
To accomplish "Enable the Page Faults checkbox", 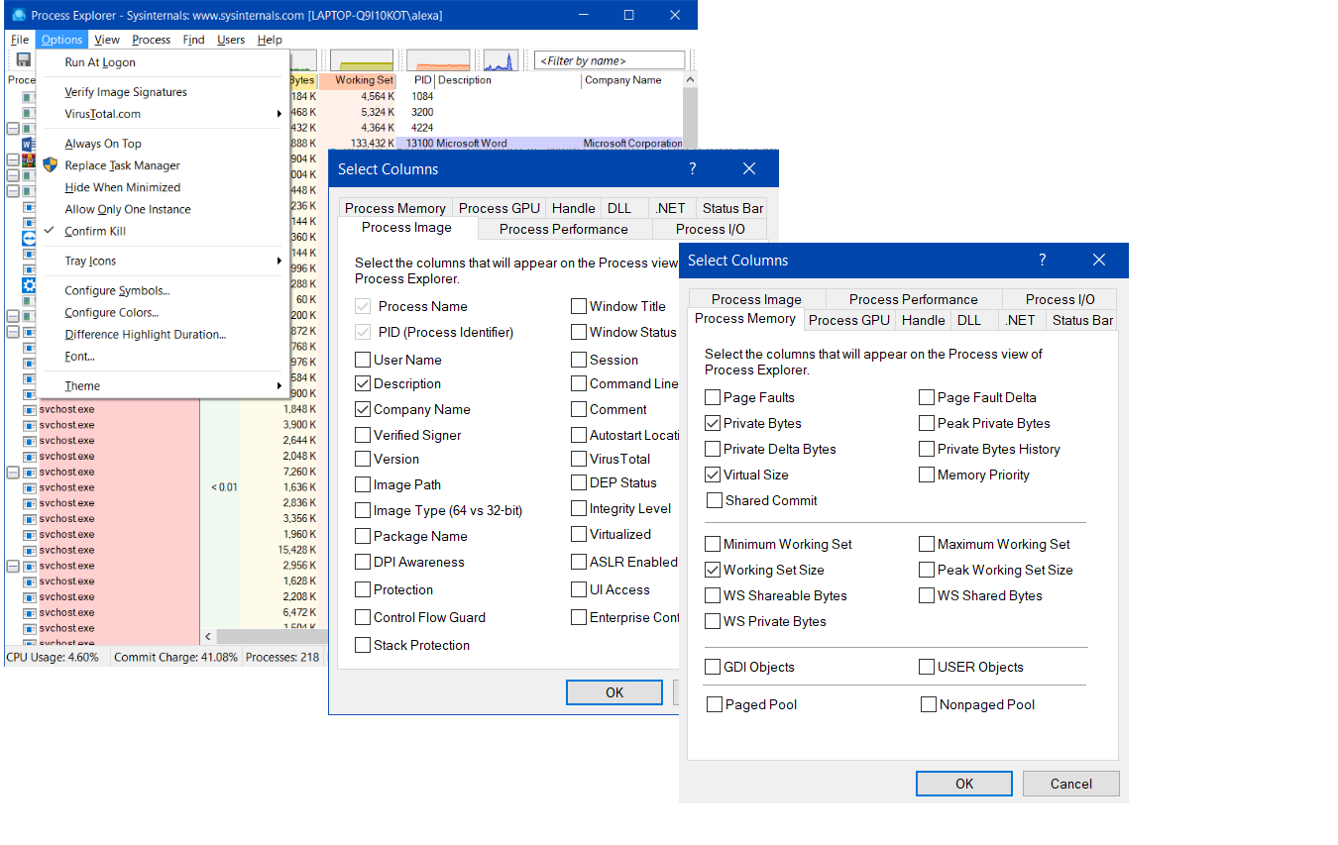I will click(712, 397).
